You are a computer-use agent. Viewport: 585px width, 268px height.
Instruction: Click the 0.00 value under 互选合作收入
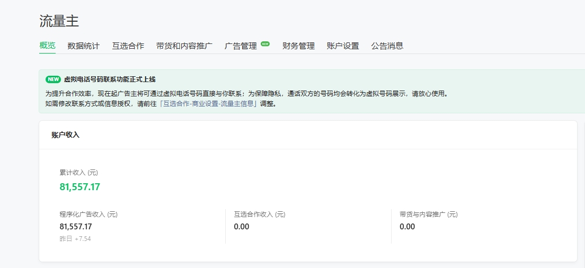pyautogui.click(x=242, y=227)
